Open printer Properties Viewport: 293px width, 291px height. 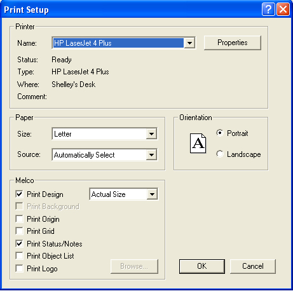233,43
